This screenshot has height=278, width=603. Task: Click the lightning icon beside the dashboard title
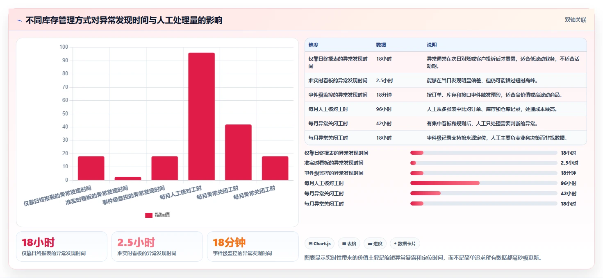point(19,20)
